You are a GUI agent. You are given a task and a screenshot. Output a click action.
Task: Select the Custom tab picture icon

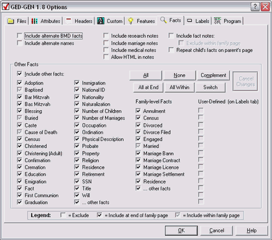(101, 21)
